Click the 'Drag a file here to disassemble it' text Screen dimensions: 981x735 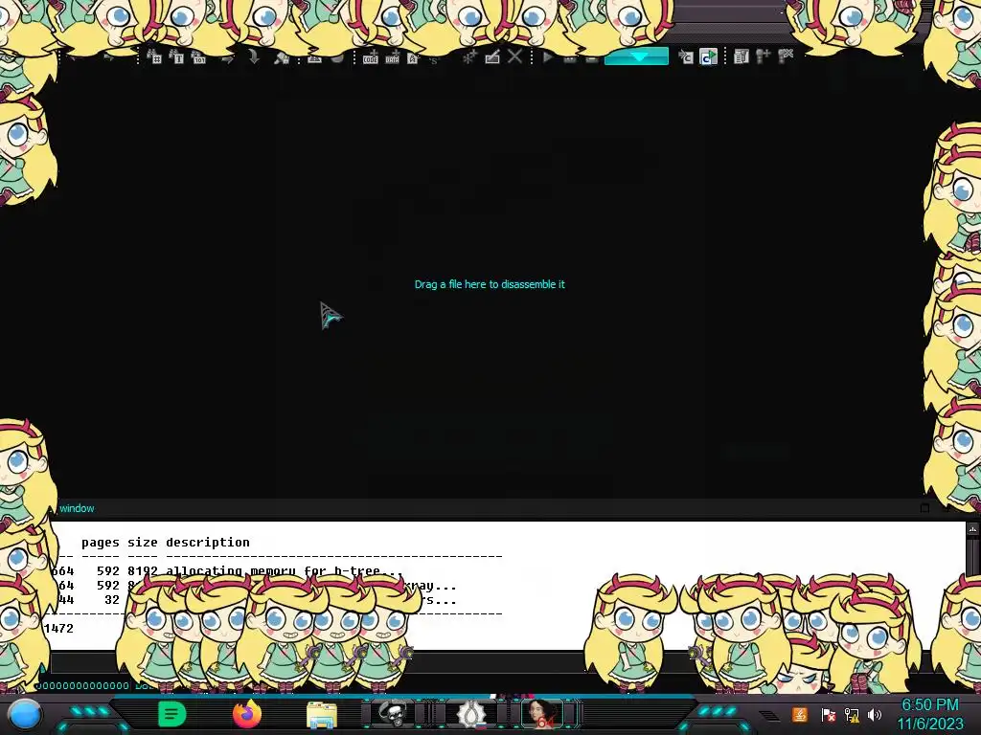pyautogui.click(x=490, y=284)
